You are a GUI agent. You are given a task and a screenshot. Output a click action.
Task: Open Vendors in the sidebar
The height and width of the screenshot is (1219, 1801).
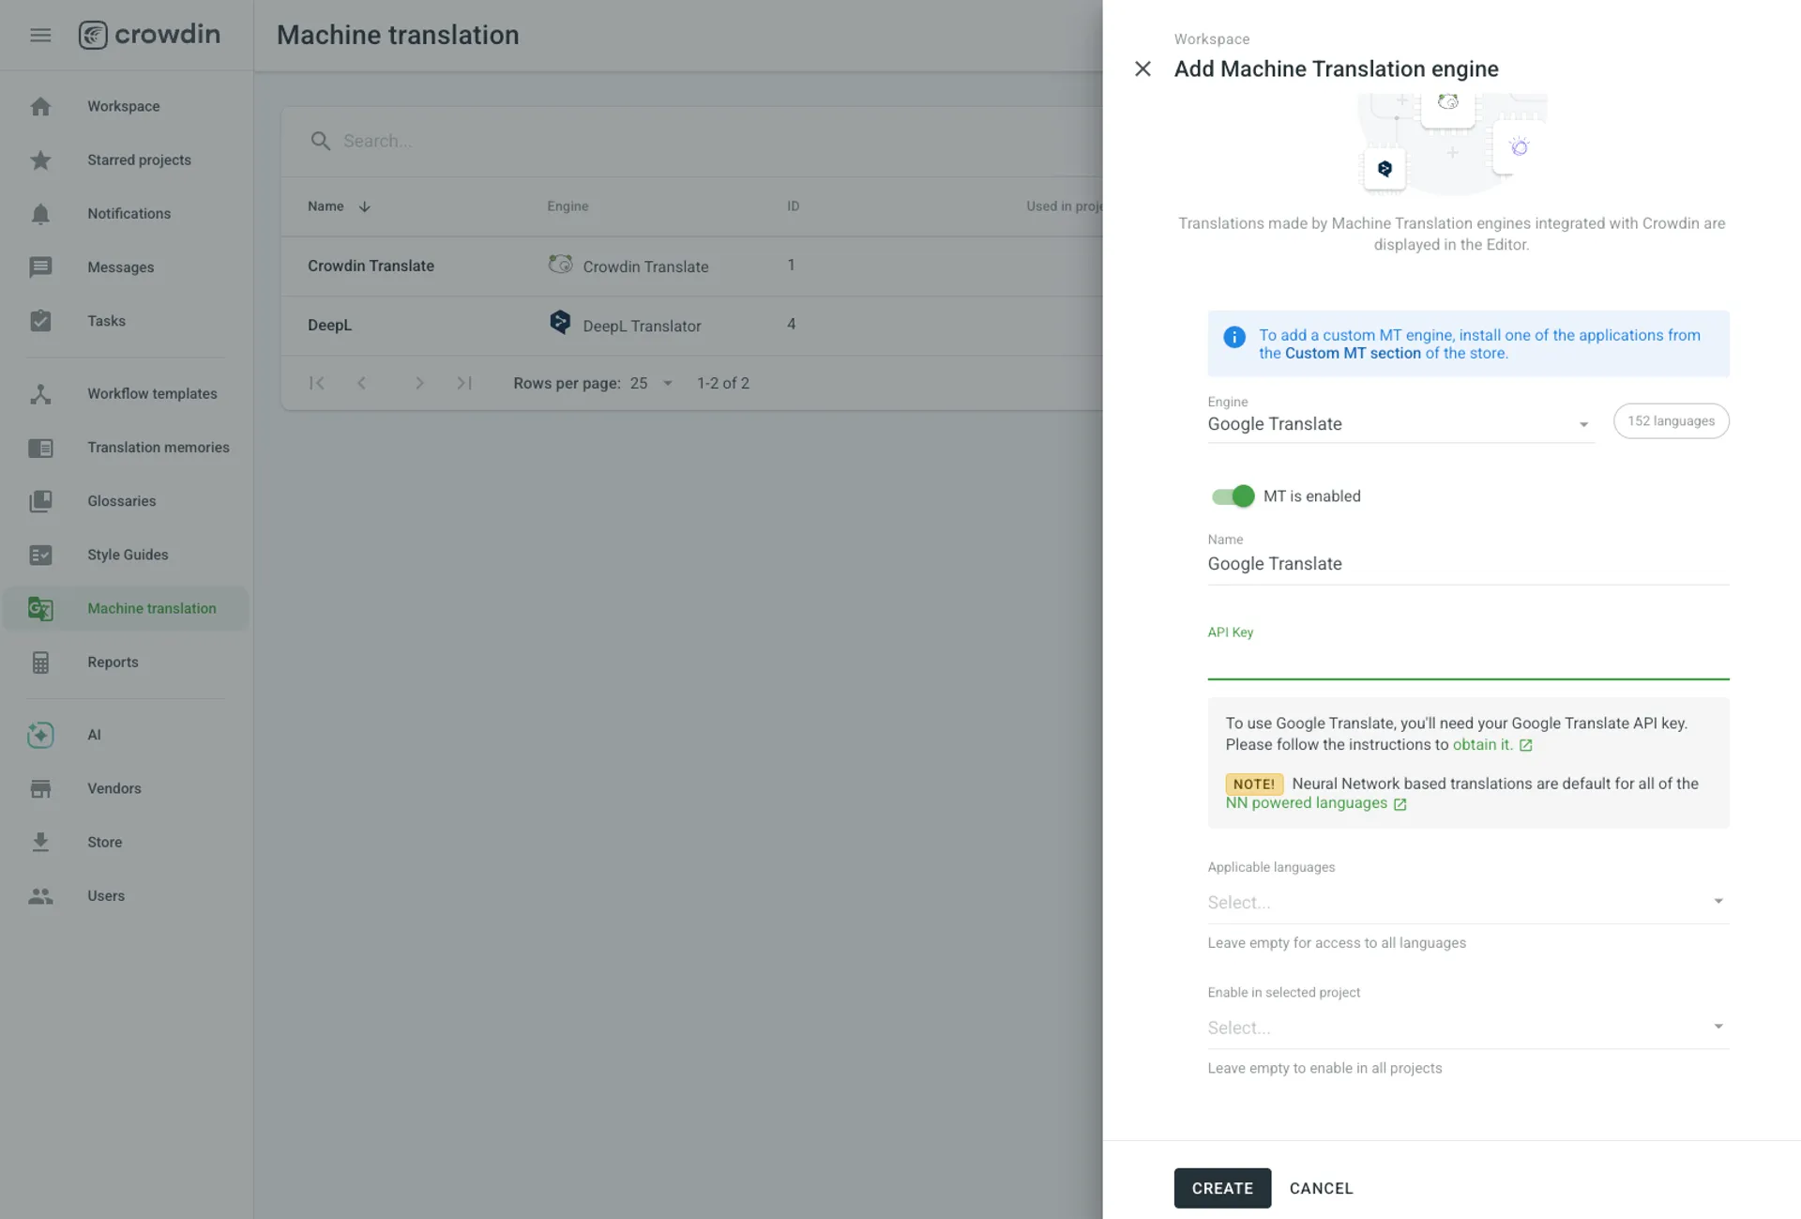coord(114,788)
